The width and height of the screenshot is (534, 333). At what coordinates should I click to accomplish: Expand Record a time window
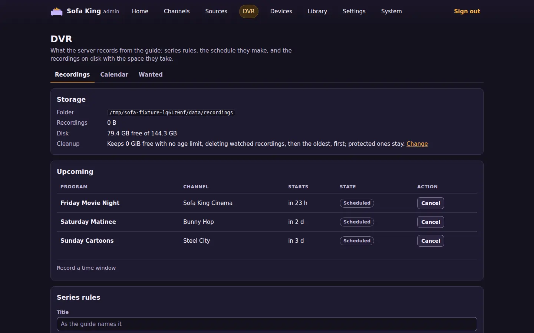click(86, 268)
